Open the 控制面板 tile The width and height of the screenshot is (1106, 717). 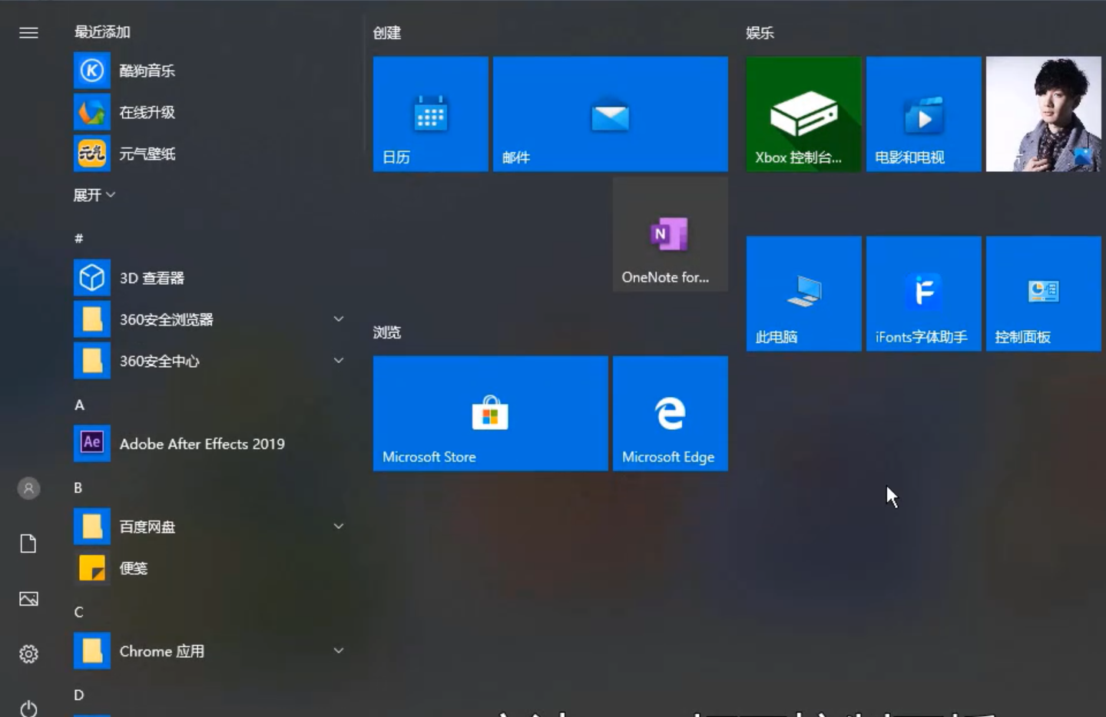click(x=1043, y=293)
